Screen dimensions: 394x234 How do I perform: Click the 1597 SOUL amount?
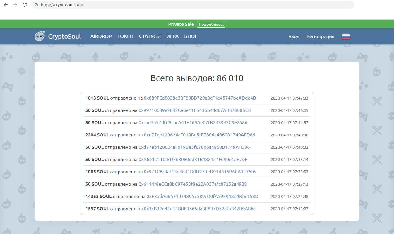97,209
